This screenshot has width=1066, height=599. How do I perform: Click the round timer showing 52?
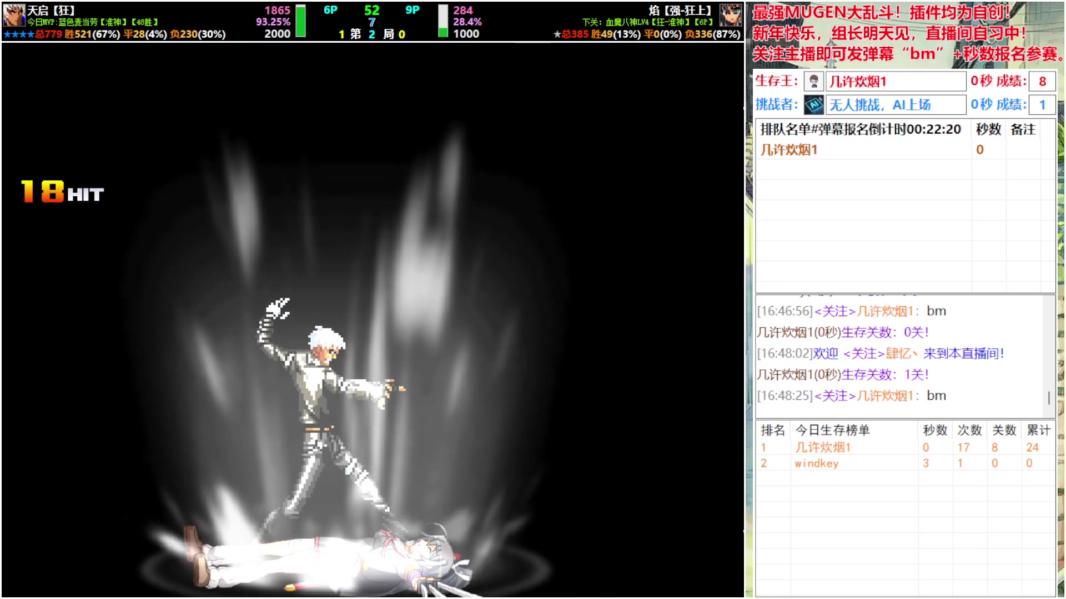click(372, 11)
